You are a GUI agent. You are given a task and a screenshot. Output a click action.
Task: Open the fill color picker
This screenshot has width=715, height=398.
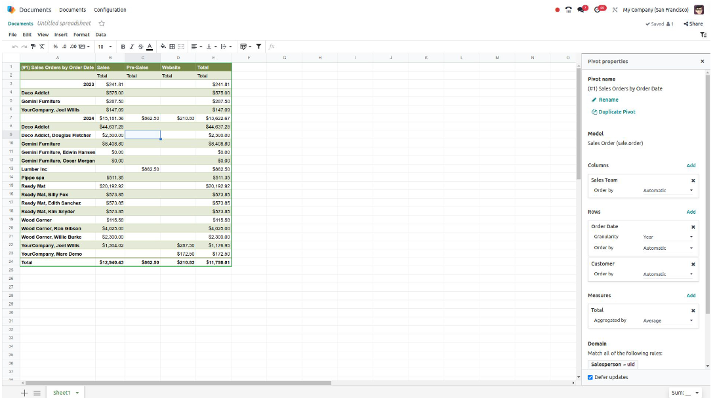(163, 47)
